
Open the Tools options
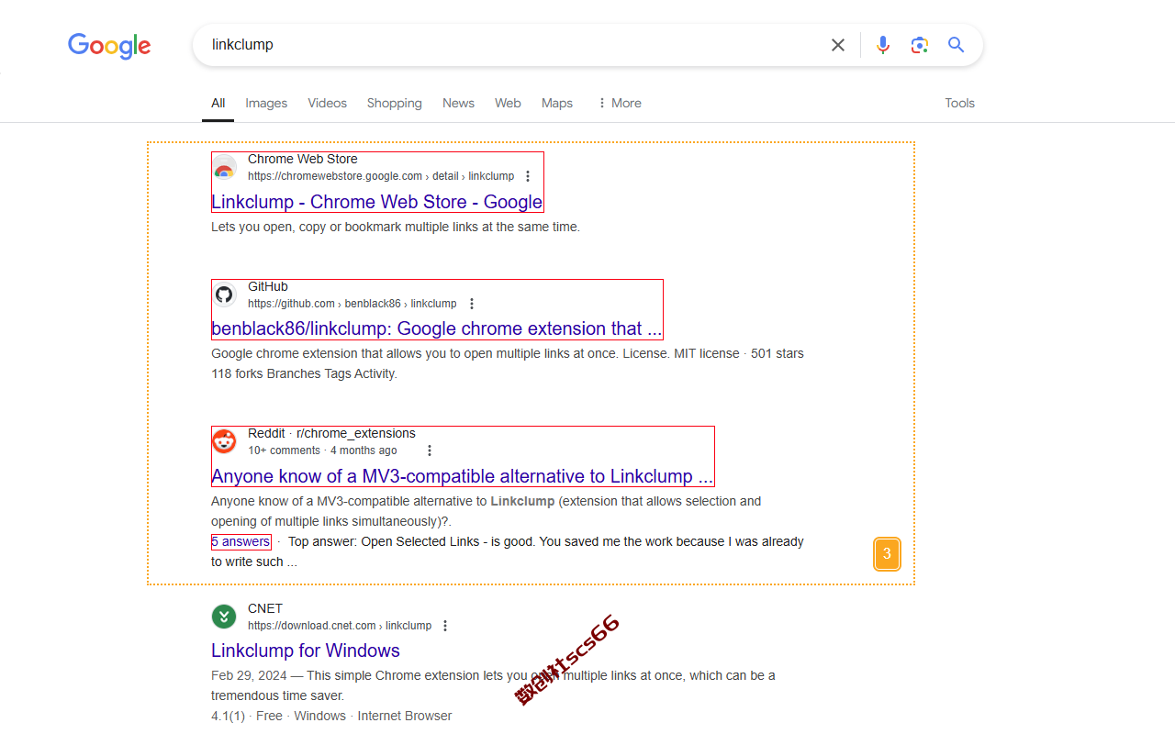tap(959, 103)
